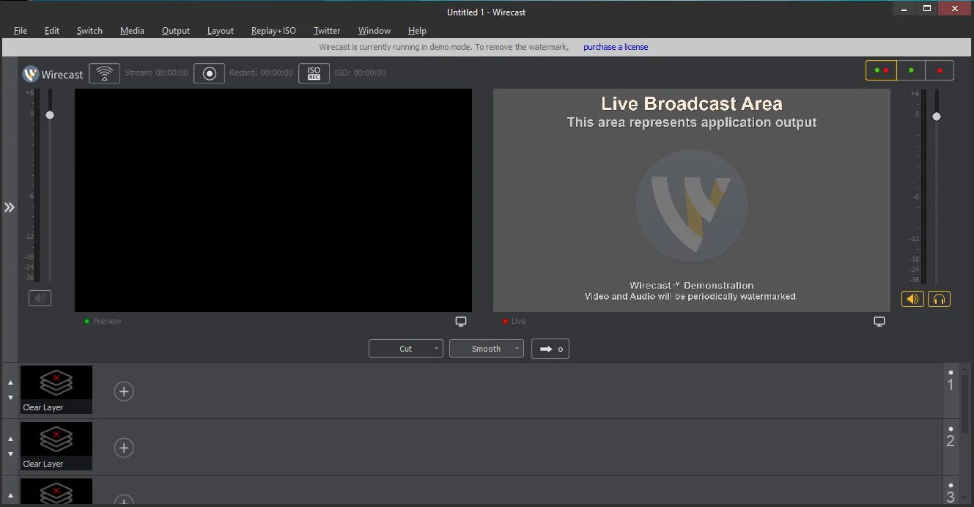Open the Switch menu
The height and width of the screenshot is (507, 974).
click(89, 31)
